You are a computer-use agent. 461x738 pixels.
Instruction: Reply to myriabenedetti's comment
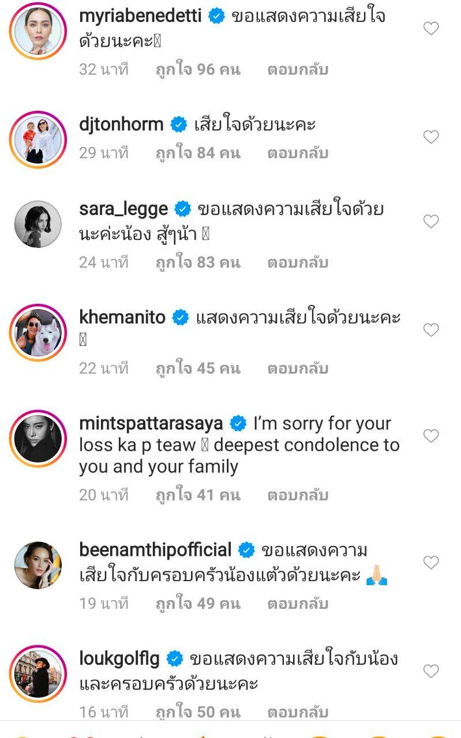point(298,70)
